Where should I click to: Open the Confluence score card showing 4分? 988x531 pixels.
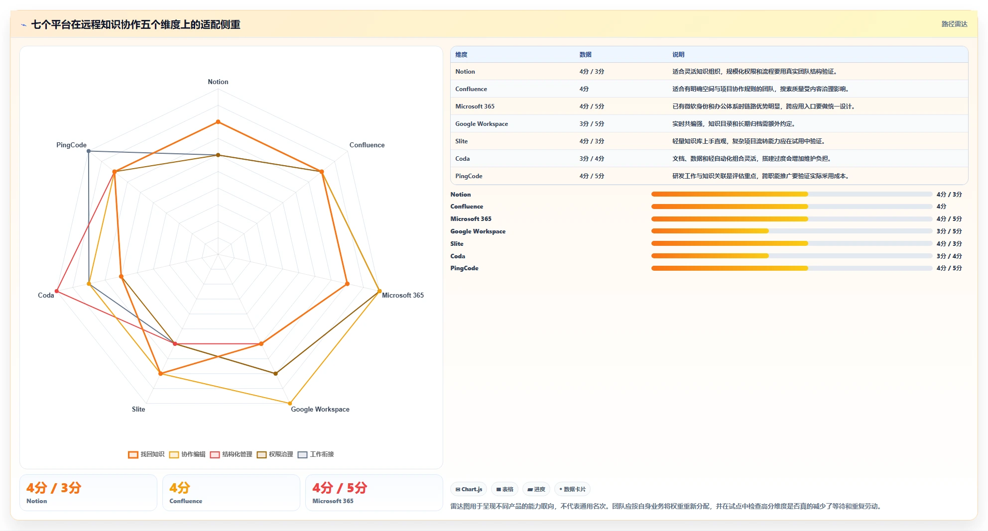231,493
